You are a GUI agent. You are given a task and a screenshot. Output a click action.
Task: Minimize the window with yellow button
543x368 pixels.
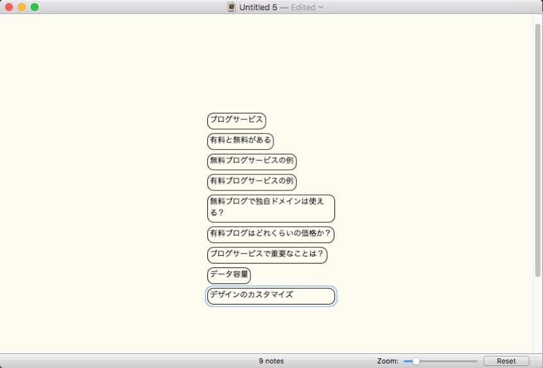tap(22, 7)
